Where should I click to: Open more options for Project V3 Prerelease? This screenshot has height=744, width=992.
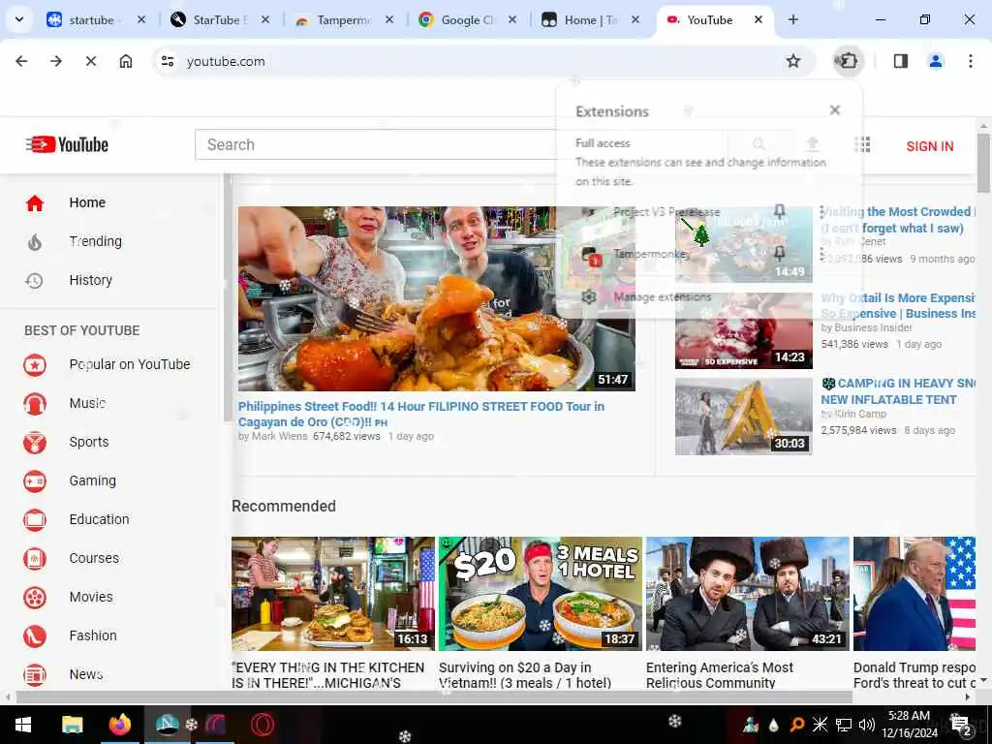821,211
